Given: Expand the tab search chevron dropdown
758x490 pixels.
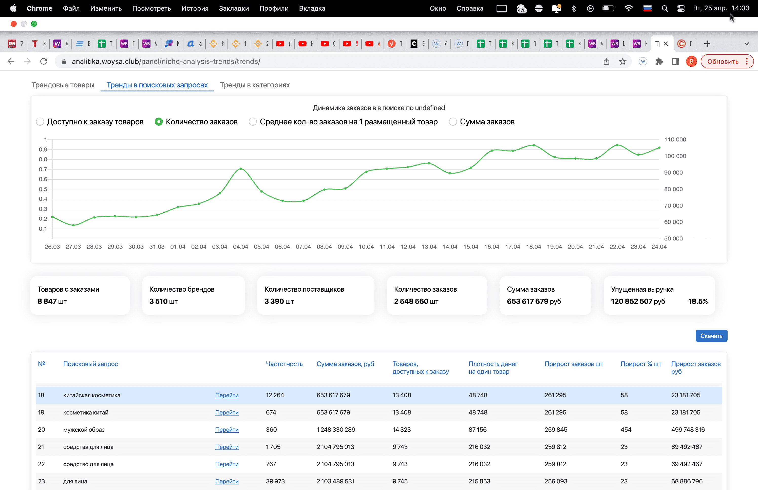Looking at the screenshot, I should coord(747,44).
